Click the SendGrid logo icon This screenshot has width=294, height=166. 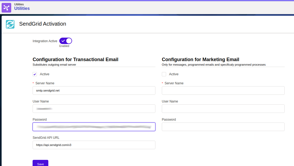(10, 24)
